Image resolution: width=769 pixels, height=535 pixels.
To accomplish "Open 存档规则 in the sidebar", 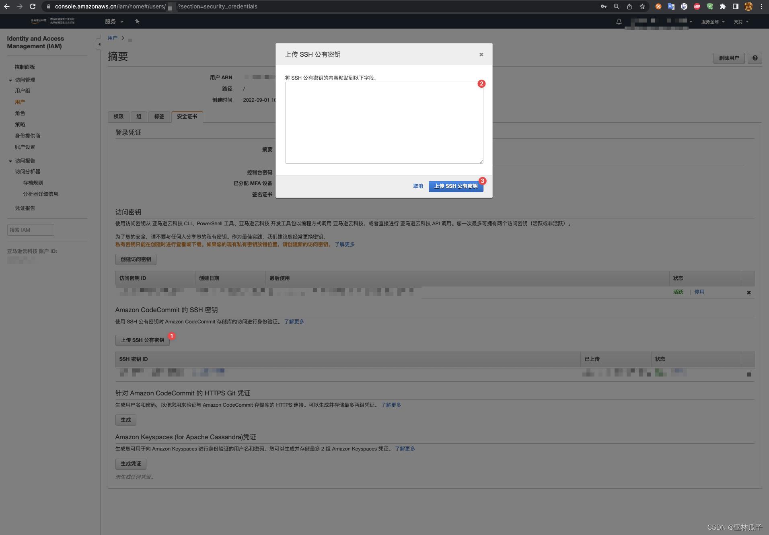I will tap(33, 183).
